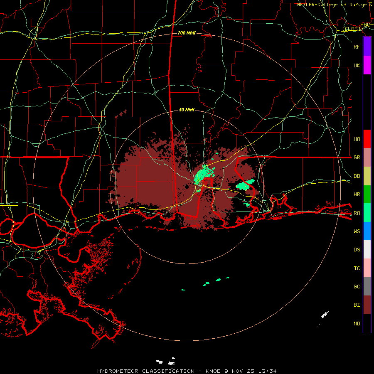Click the RF legend label
Image resolution: width=374 pixels, height=374 pixels.
pyautogui.click(x=357, y=47)
